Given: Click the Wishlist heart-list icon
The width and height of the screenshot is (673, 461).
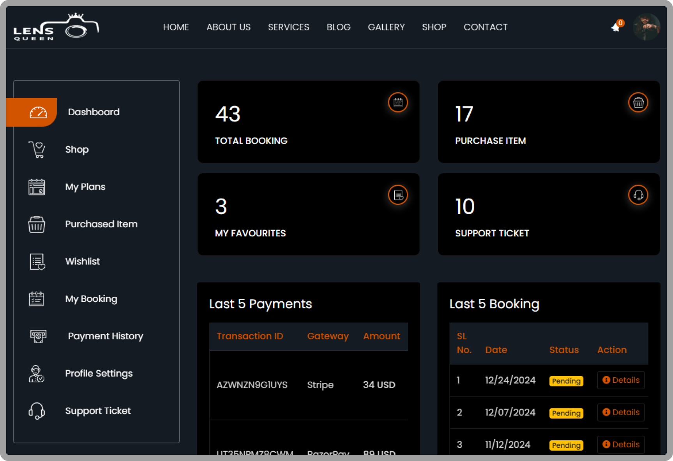Looking at the screenshot, I should tap(37, 262).
